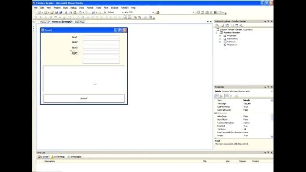
Task: Select Program.cs in Solution Explorer
Action: pos(232,45)
